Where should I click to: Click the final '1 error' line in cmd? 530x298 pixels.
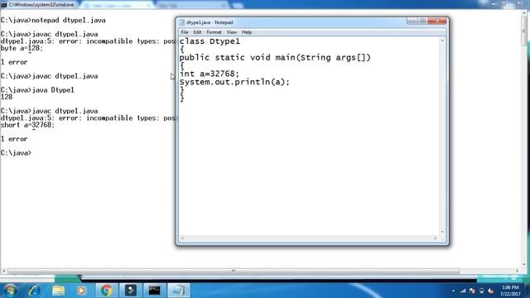point(14,139)
